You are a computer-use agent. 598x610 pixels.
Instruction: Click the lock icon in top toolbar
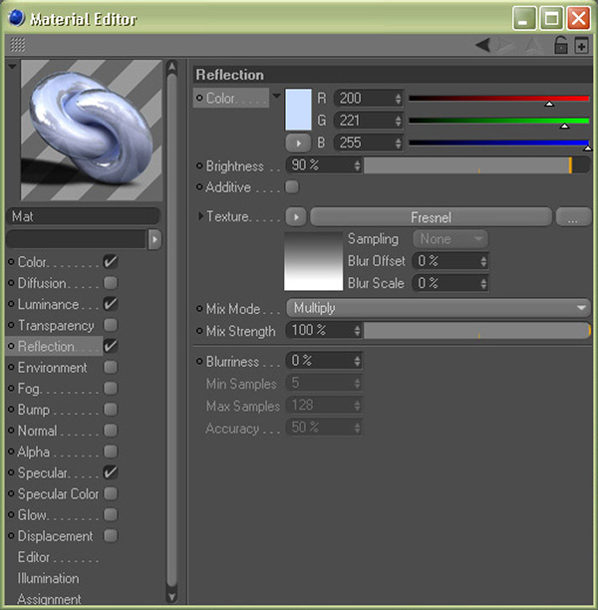561,45
